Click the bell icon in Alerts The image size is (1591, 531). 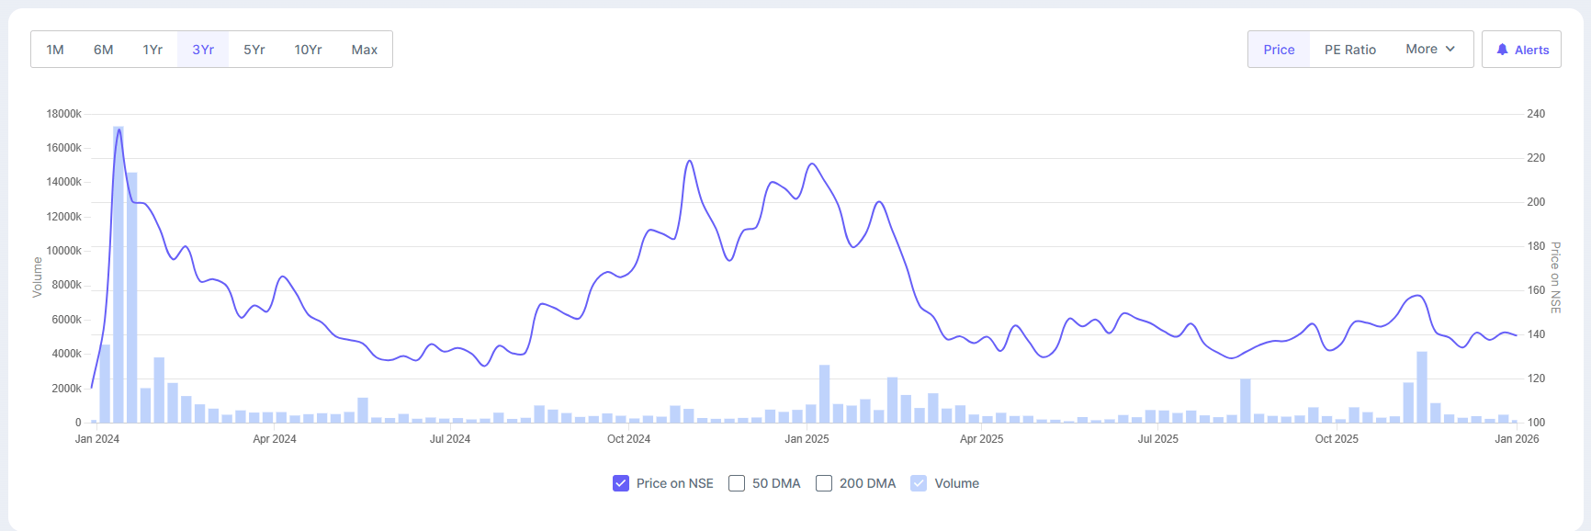(x=1502, y=50)
